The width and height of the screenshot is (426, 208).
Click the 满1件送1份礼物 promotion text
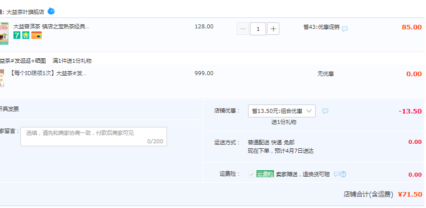click(72, 61)
